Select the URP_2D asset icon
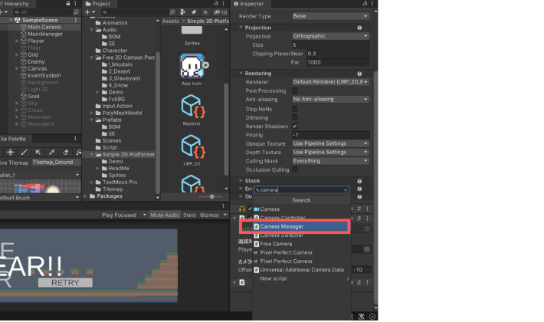544x322 pixels. [192, 147]
